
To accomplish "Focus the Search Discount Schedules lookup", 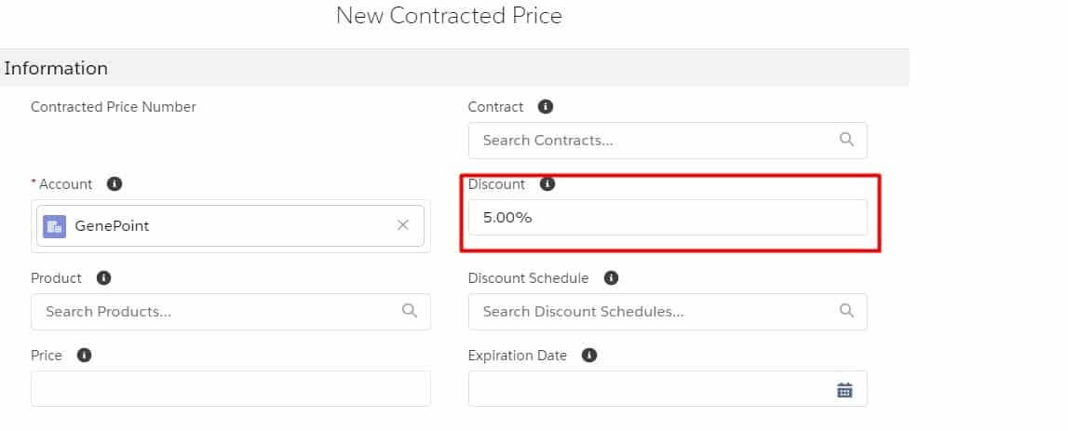I will click(x=652, y=312).
